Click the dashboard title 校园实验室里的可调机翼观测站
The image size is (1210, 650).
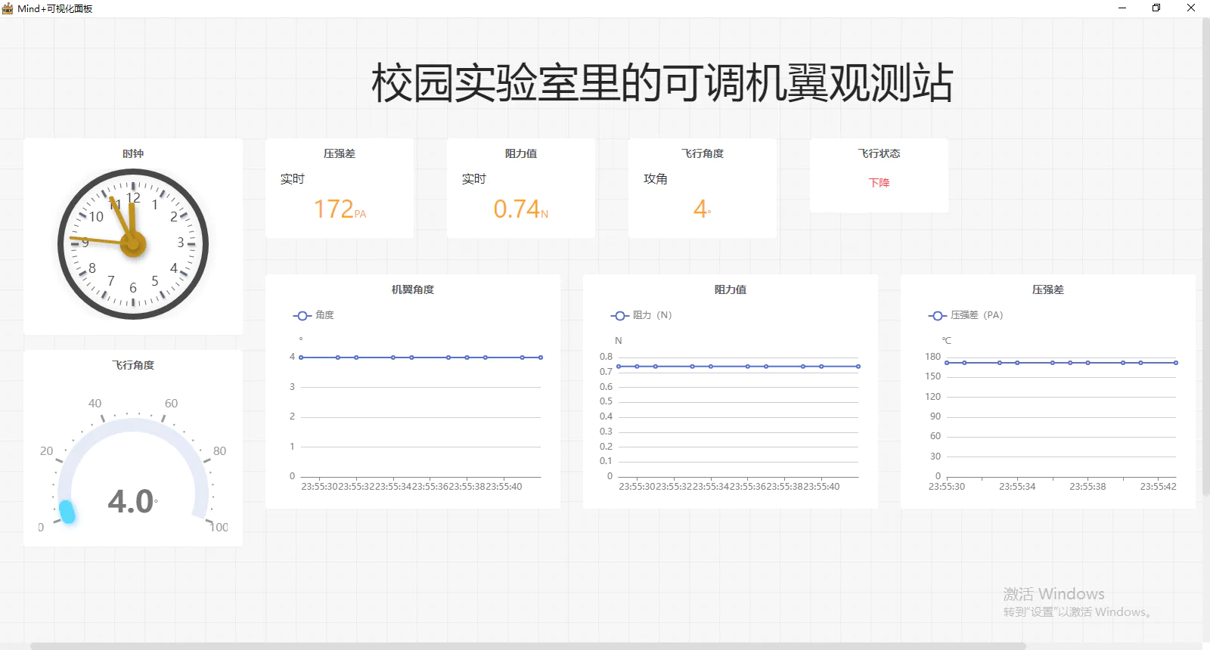(x=662, y=82)
